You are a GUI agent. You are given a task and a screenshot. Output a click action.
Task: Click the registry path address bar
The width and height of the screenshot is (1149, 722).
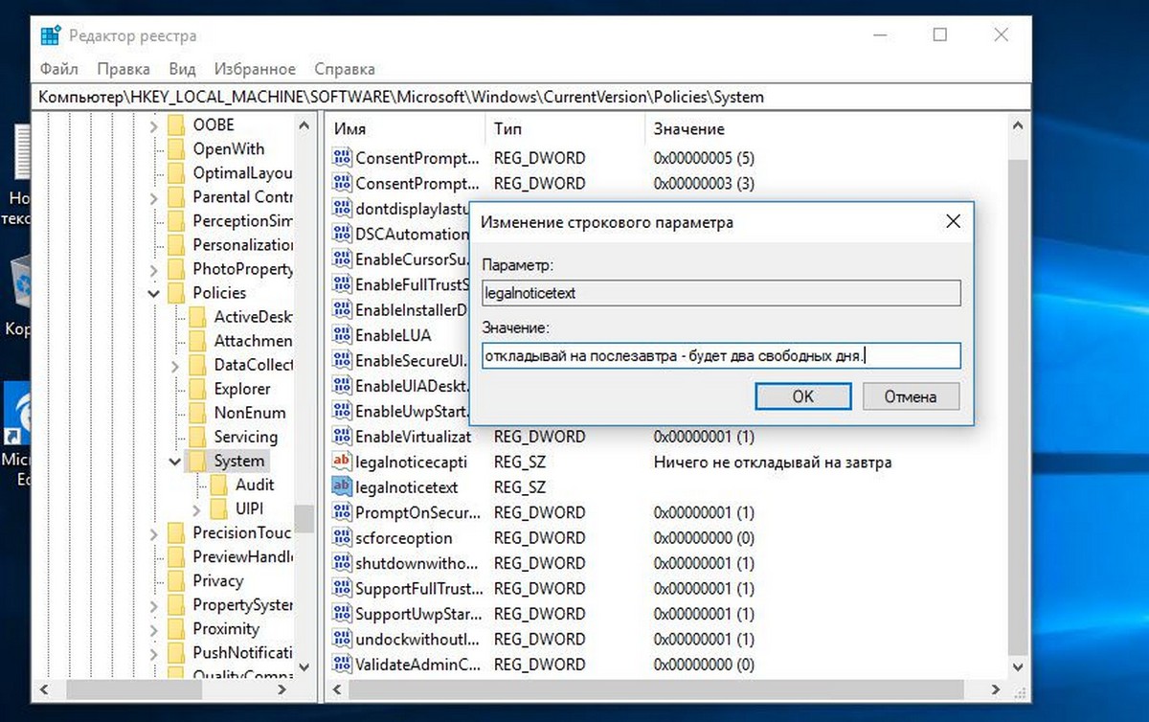click(x=533, y=97)
